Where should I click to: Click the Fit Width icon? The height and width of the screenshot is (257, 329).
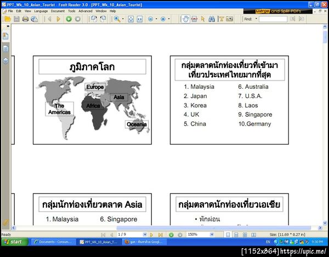pyautogui.click(x=140, y=19)
